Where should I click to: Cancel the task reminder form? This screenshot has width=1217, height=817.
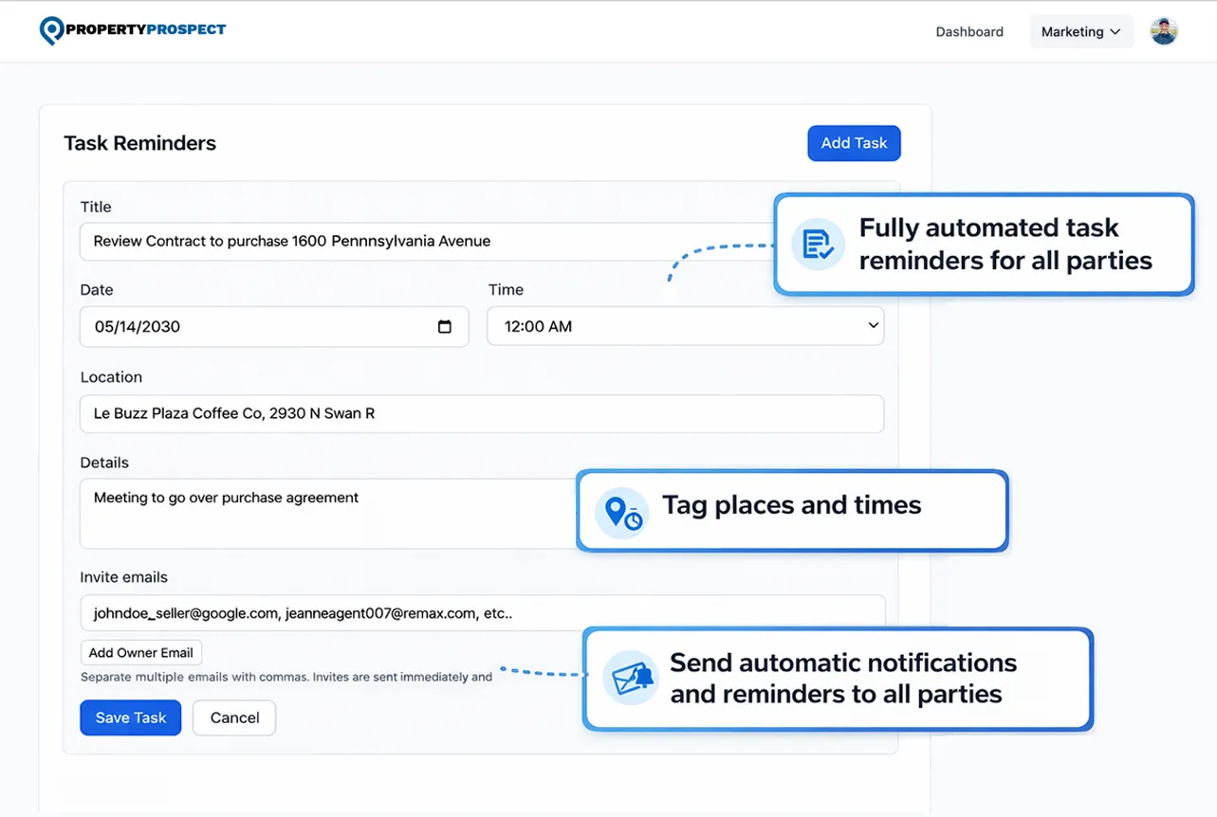tap(233, 717)
